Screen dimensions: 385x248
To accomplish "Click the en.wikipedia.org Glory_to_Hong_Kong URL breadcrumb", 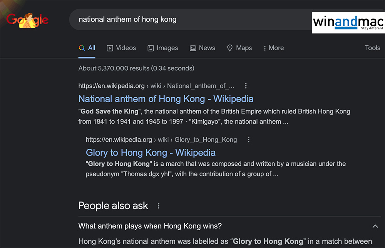I will point(161,140).
